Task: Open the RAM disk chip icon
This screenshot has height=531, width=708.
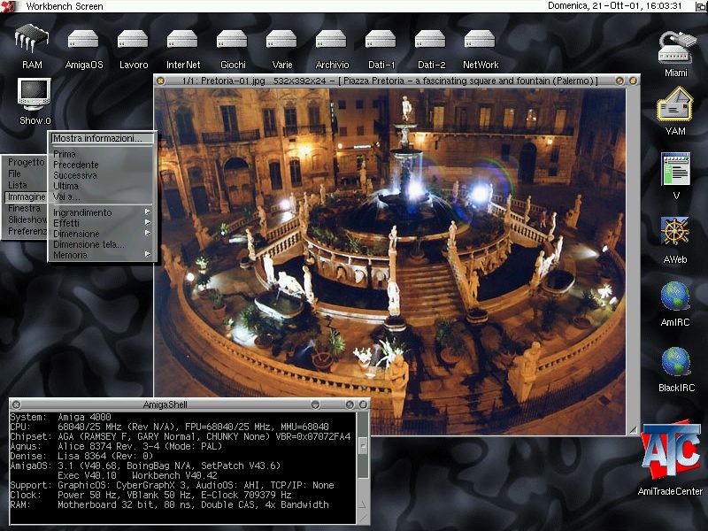Action: coord(32,41)
